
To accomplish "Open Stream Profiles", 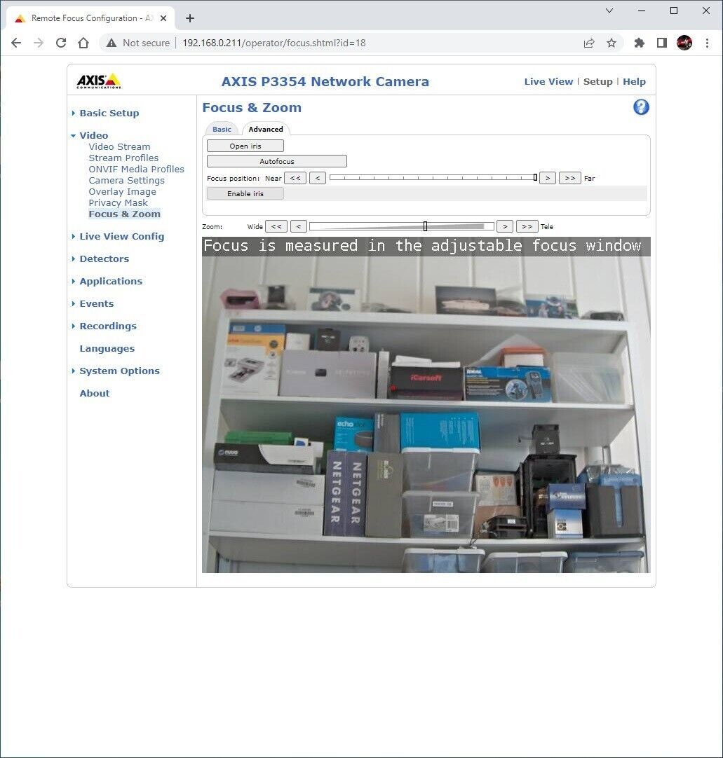I will pos(123,158).
